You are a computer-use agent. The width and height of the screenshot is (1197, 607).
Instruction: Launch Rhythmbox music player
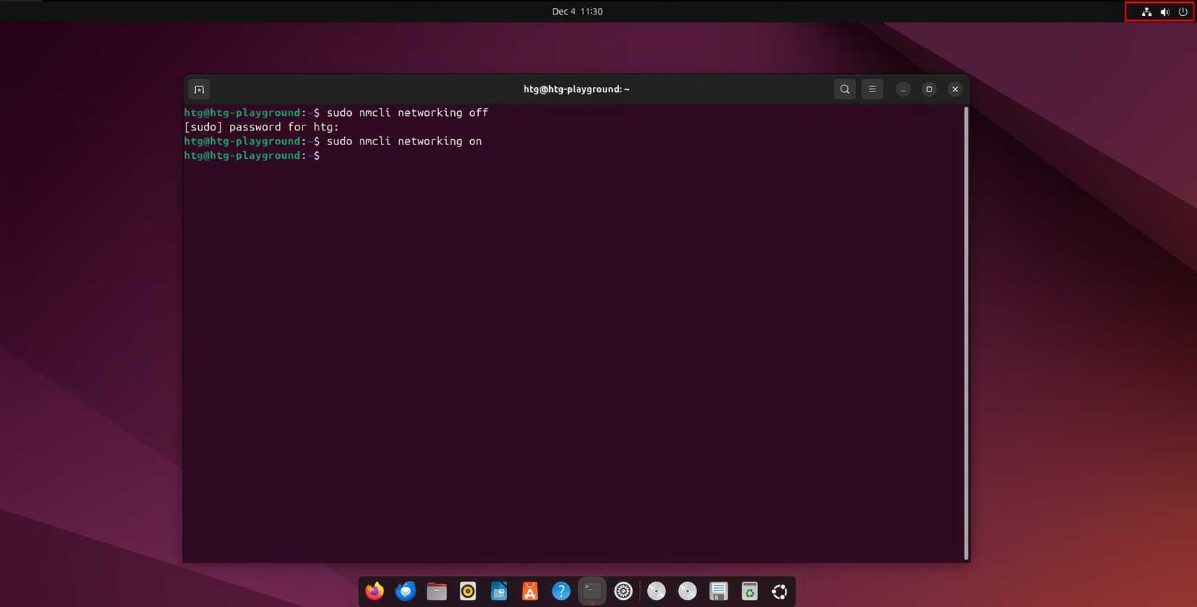(468, 591)
